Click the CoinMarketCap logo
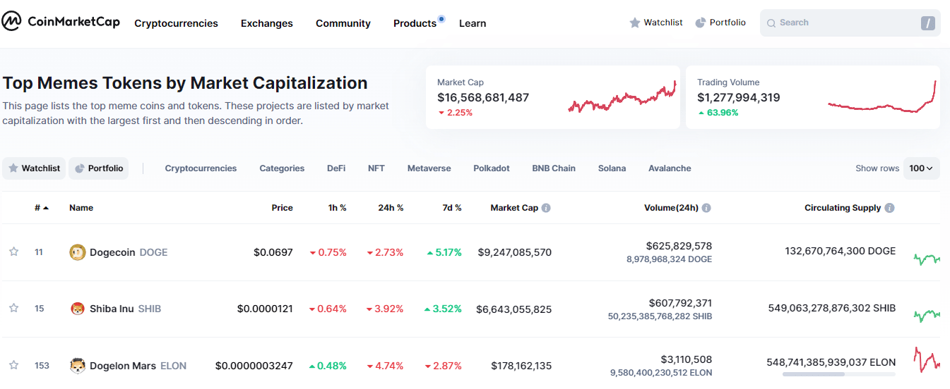 pyautogui.click(x=61, y=23)
